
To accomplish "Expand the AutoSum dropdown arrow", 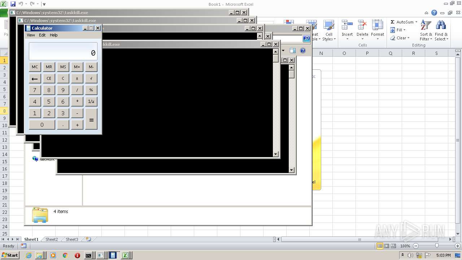I will 416,22.
